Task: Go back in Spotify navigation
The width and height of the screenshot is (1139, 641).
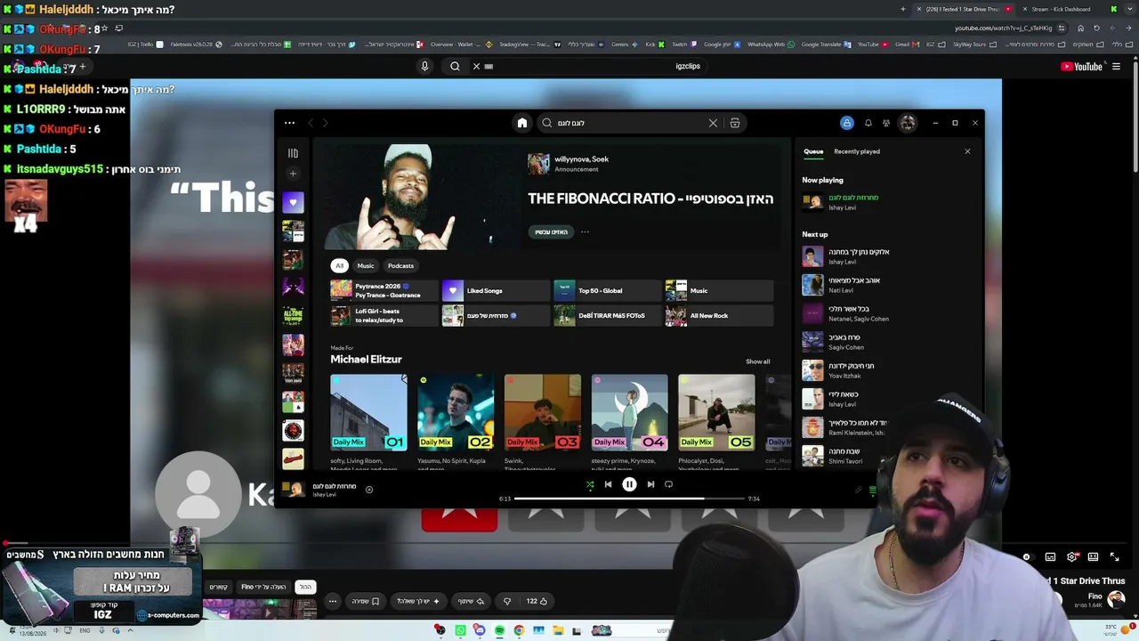Action: click(311, 123)
